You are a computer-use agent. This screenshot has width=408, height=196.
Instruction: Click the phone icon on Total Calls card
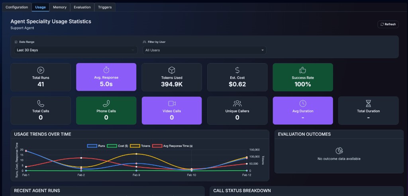click(41, 104)
